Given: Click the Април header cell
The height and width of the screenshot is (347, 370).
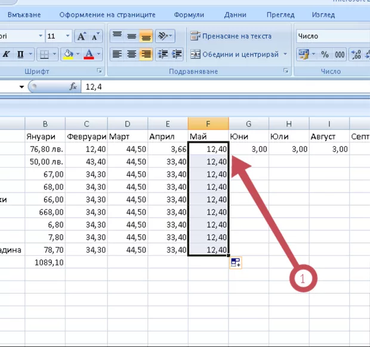Looking at the screenshot, I should 168,137.
